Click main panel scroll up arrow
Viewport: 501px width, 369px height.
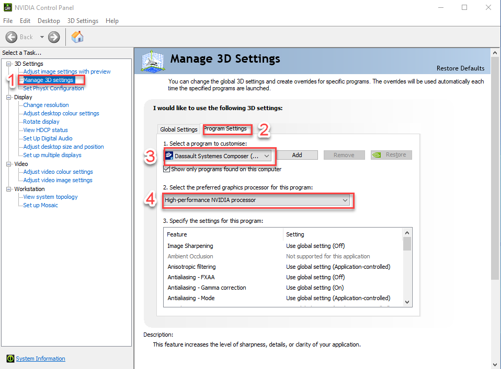(495, 53)
